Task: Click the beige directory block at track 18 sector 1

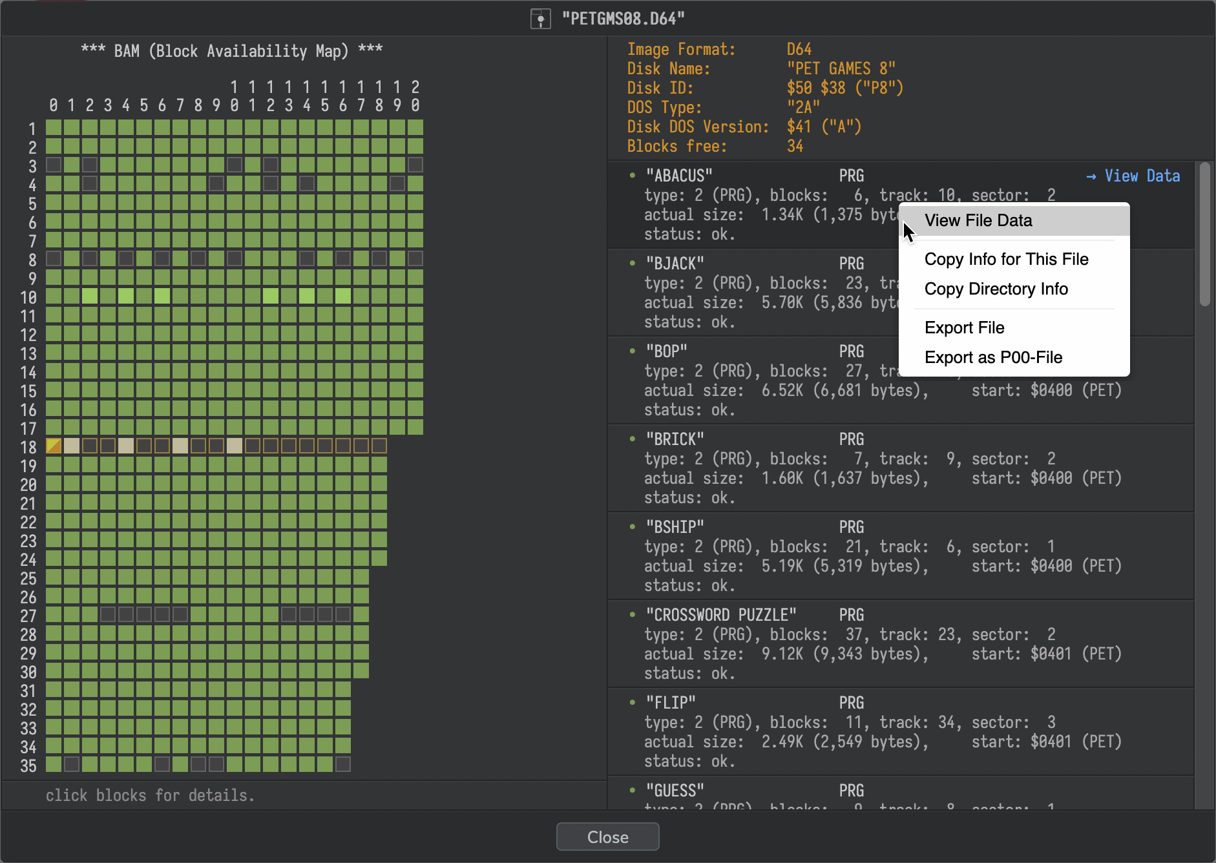Action: point(72,446)
